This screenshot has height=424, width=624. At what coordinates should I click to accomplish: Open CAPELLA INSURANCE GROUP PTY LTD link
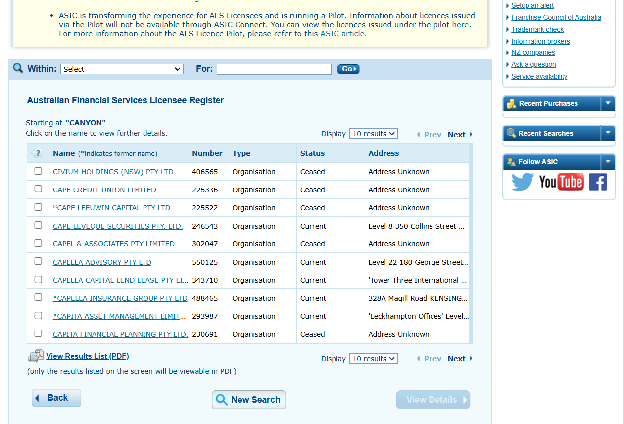[120, 298]
